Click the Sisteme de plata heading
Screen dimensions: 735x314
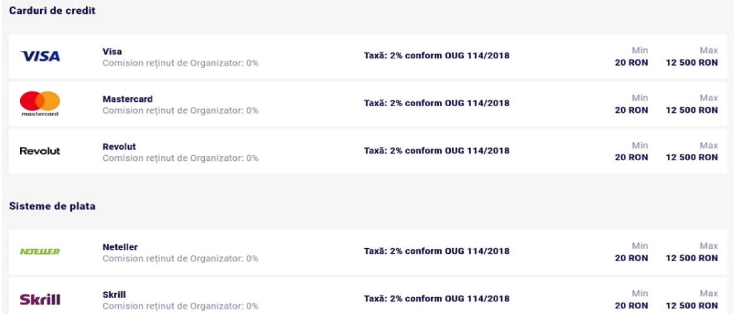(x=53, y=206)
